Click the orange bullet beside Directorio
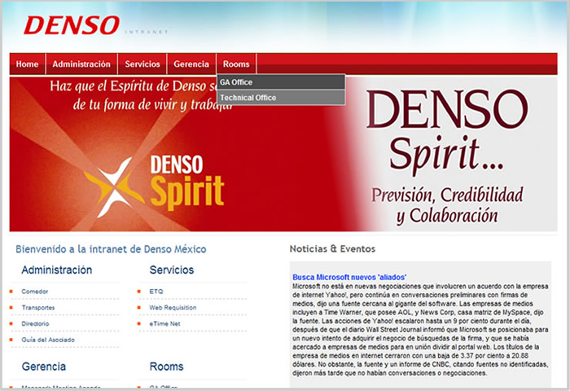The image size is (570, 391). pyautogui.click(x=11, y=323)
